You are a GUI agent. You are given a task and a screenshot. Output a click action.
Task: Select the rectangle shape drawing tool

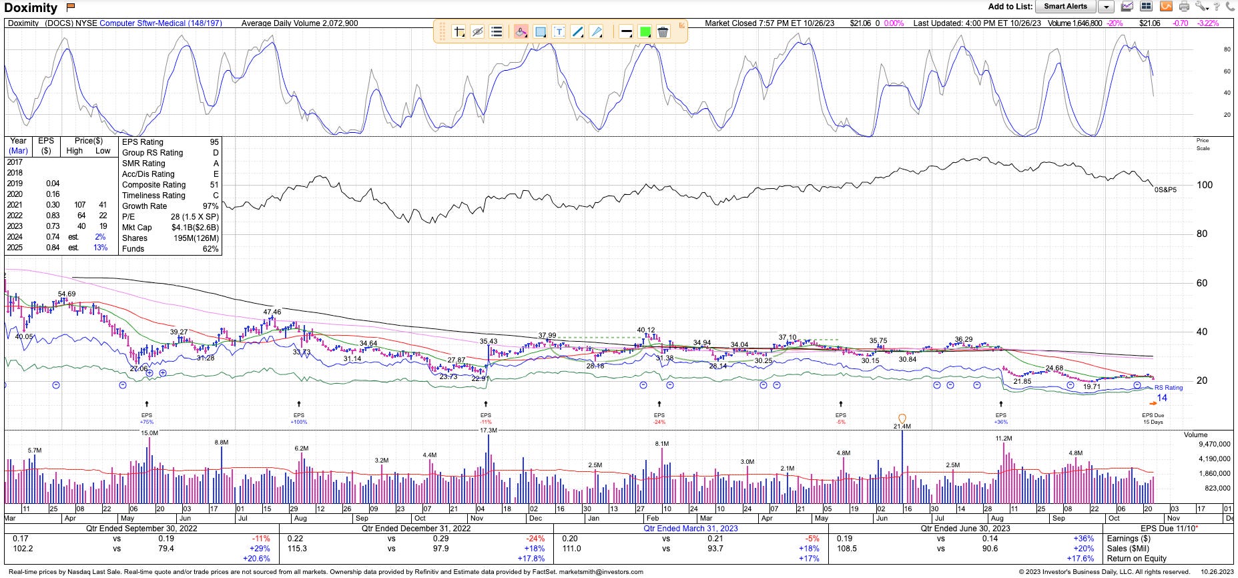(541, 31)
